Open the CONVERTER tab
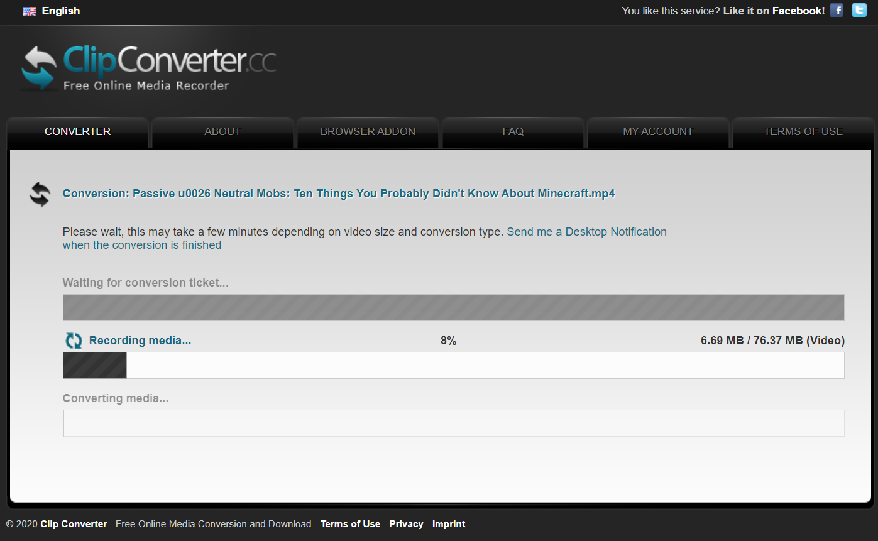This screenshot has width=878, height=541. tap(78, 132)
